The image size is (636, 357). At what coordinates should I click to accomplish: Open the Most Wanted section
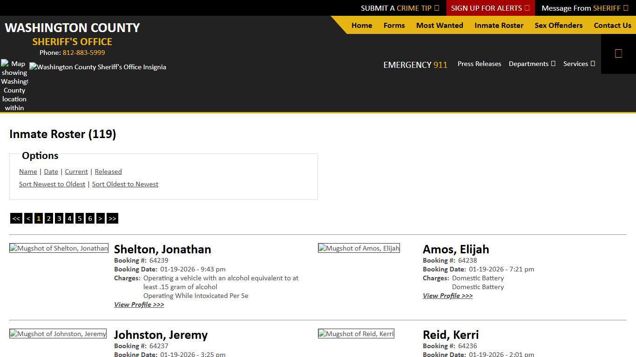pyautogui.click(x=439, y=26)
